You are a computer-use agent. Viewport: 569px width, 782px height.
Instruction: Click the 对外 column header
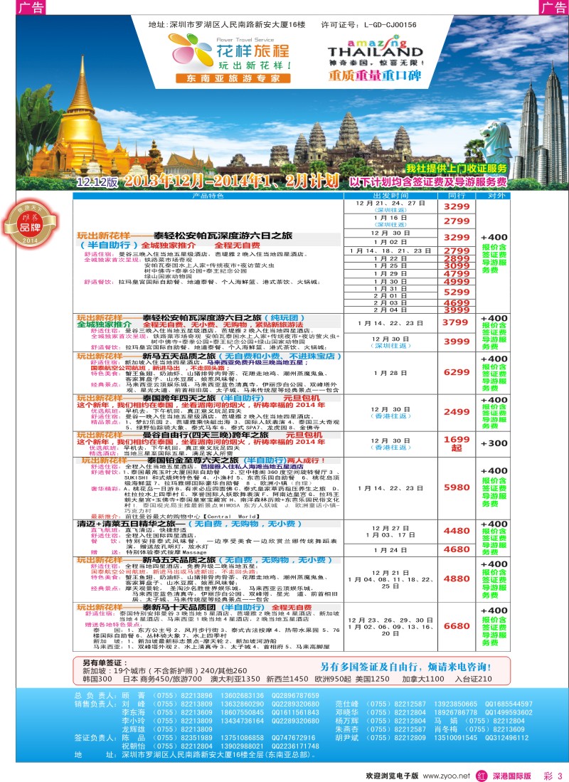click(496, 196)
